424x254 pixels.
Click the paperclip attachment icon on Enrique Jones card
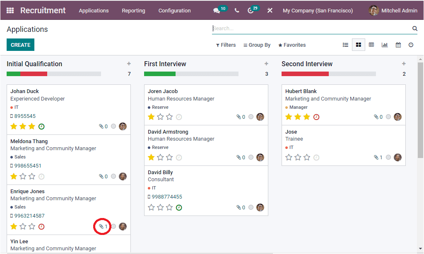click(x=100, y=226)
